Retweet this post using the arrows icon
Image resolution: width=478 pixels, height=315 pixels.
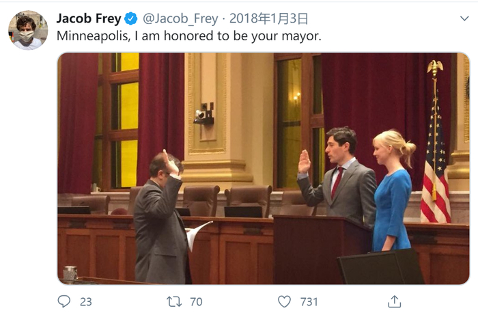[x=174, y=301]
